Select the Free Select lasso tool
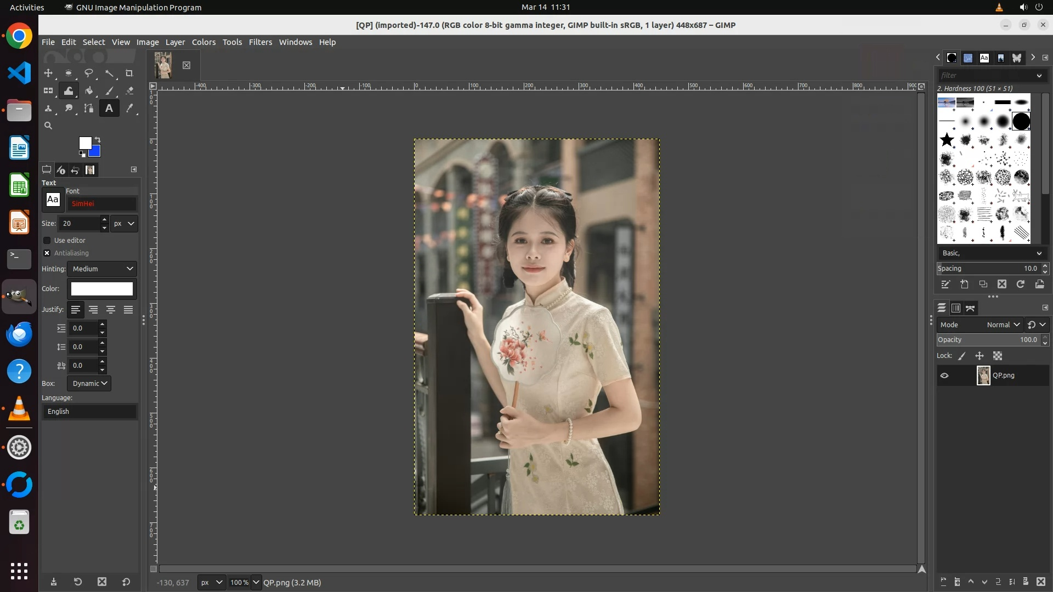 click(89, 73)
